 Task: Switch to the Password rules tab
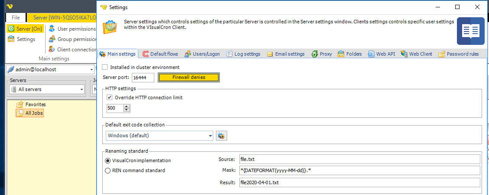coord(459,54)
